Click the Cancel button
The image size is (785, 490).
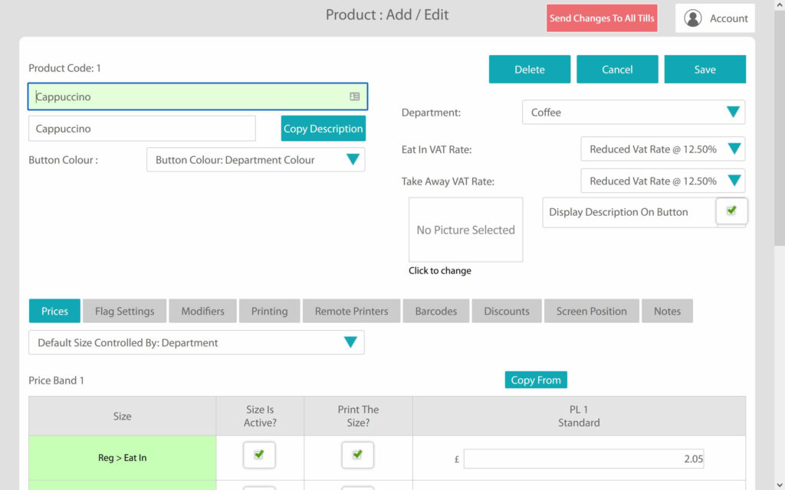point(617,69)
